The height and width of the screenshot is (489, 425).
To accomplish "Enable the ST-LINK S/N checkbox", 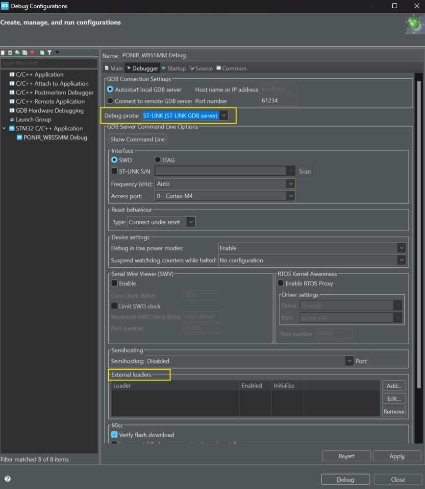I will click(x=114, y=171).
